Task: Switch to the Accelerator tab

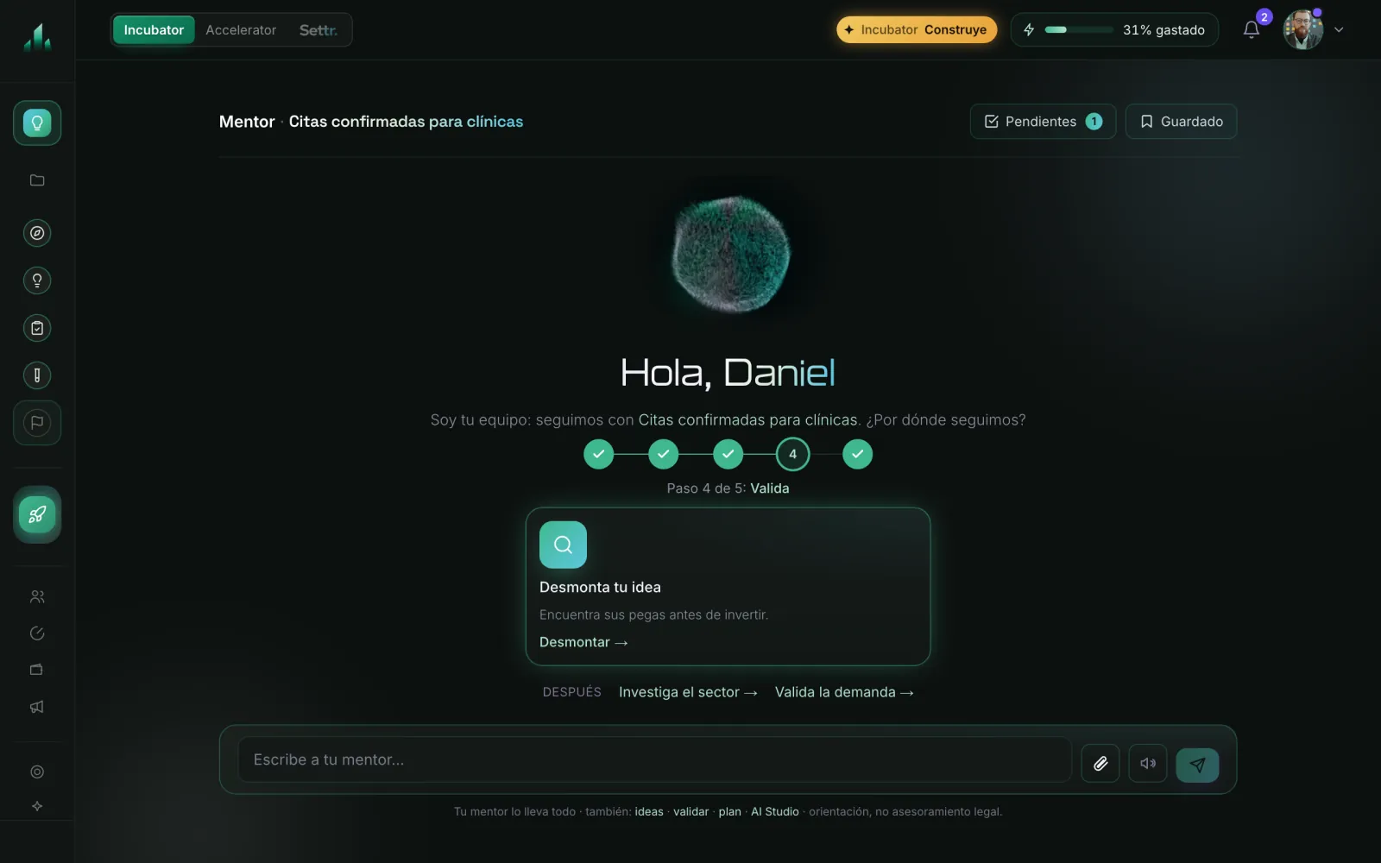Action: click(x=241, y=30)
